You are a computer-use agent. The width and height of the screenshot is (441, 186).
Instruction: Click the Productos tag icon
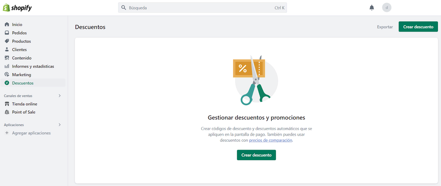[7, 41]
